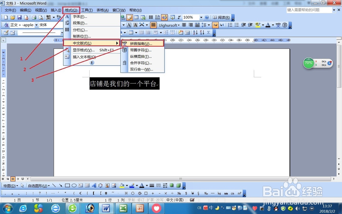
Task: Click the 阅读(R) reading button
Action: point(221,17)
